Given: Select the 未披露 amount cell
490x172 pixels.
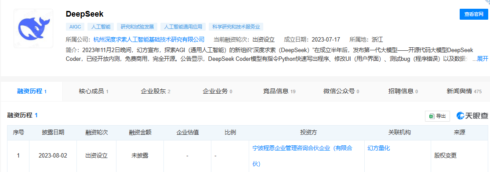Looking at the screenshot, I should pyautogui.click(x=140, y=156).
